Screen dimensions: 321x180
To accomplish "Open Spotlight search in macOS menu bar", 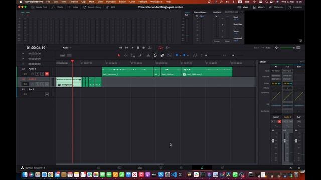I will click(x=266, y=2).
